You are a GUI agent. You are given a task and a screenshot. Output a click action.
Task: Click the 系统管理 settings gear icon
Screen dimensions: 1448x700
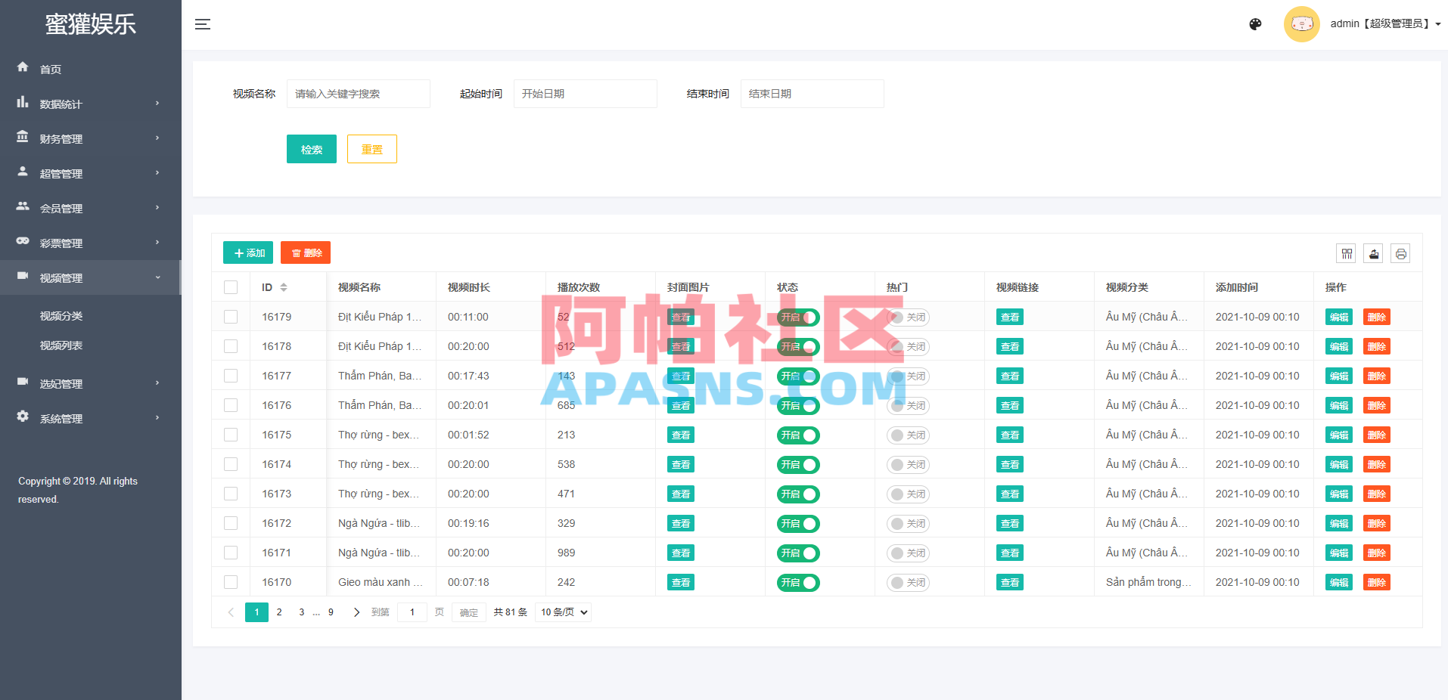(23, 417)
